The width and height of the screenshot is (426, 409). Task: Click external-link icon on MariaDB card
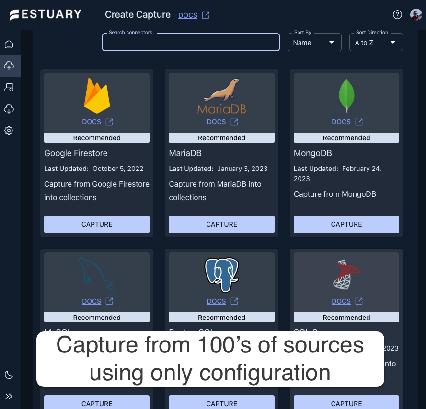(x=234, y=122)
